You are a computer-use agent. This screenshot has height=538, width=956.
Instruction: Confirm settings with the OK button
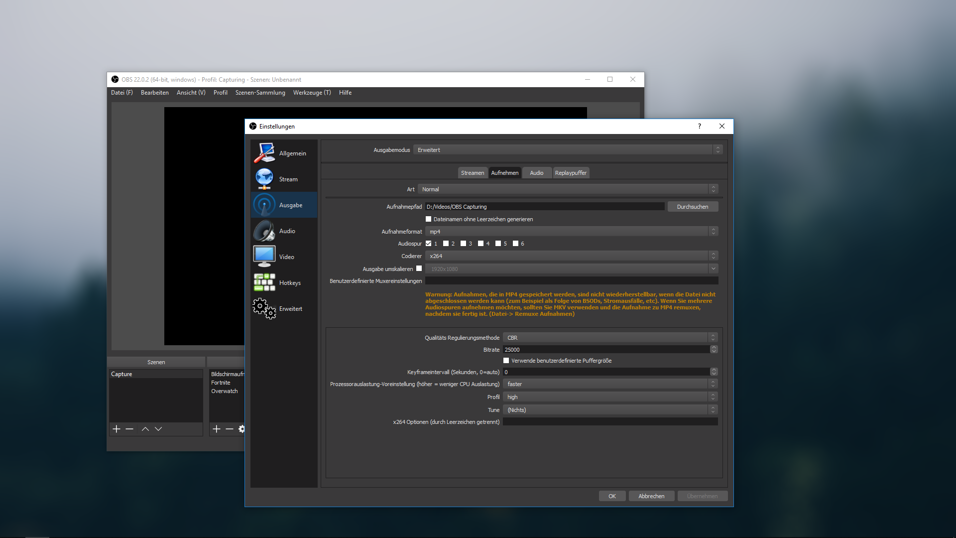[x=612, y=496]
